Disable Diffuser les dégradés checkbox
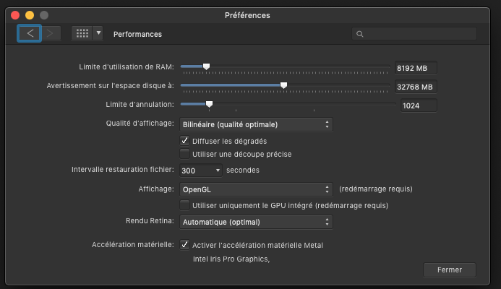The image size is (501, 289). (x=184, y=141)
